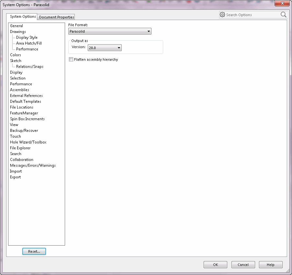
Task: Enable Flatten assembly hierarchy checkbox
Action: click(71, 59)
